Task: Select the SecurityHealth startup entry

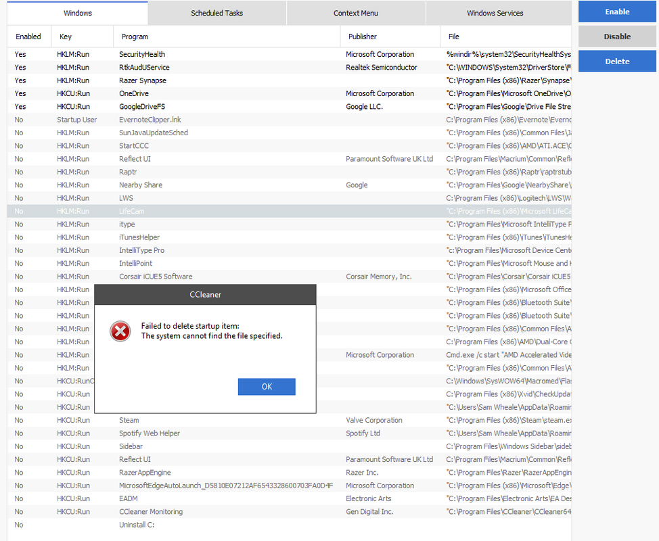Action: coord(289,54)
